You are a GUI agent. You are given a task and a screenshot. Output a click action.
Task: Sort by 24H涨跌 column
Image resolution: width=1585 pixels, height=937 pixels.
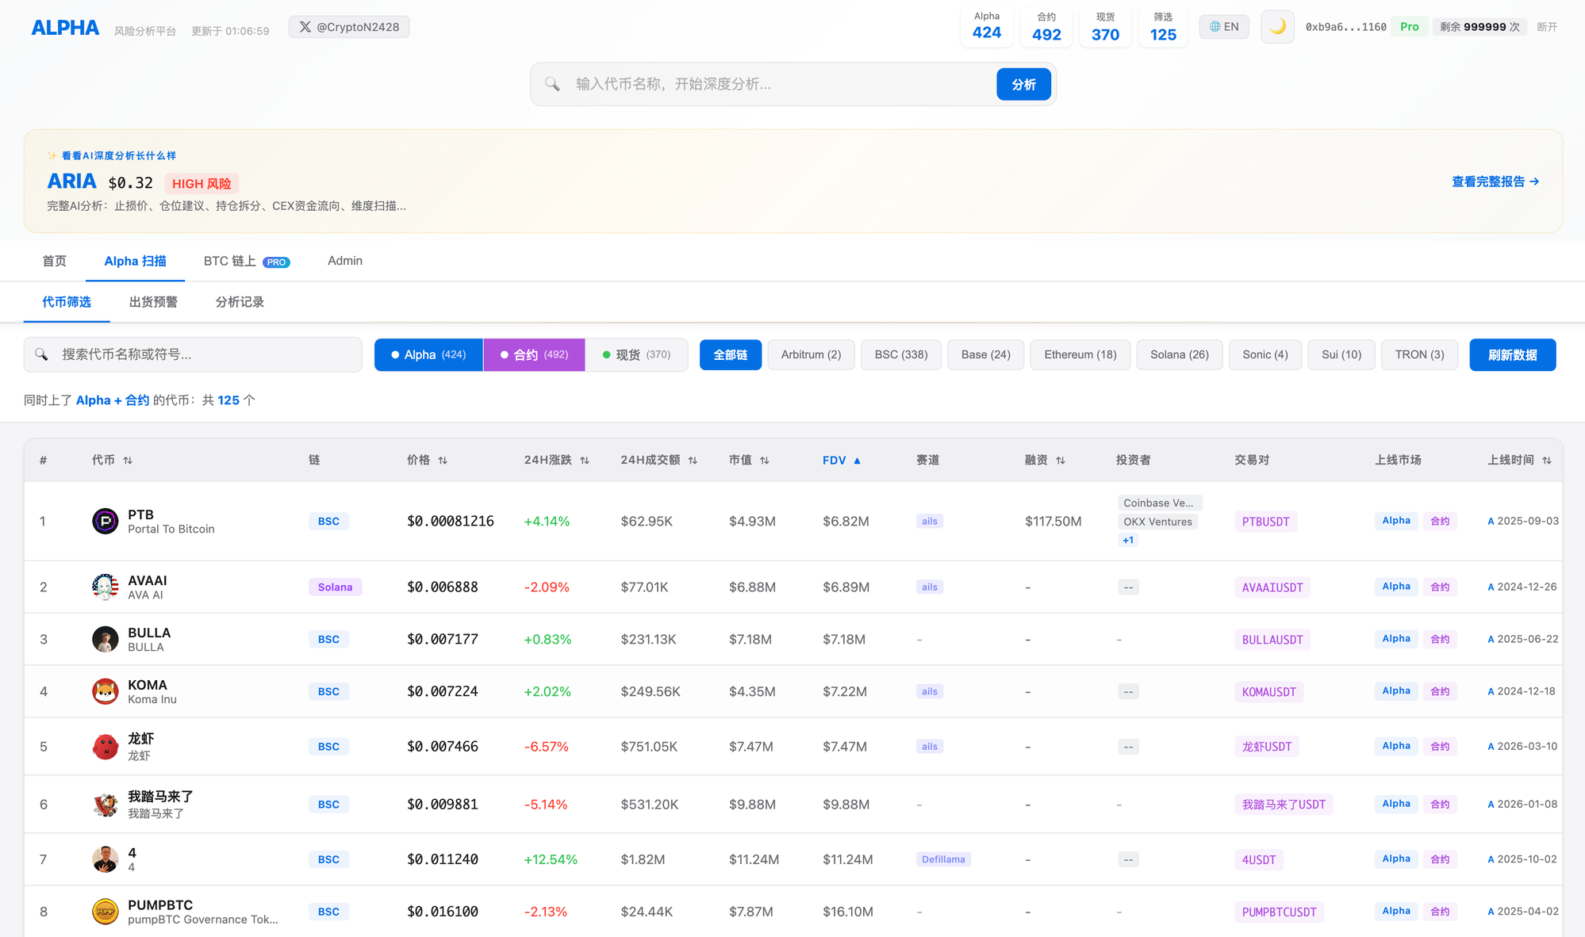tap(556, 460)
